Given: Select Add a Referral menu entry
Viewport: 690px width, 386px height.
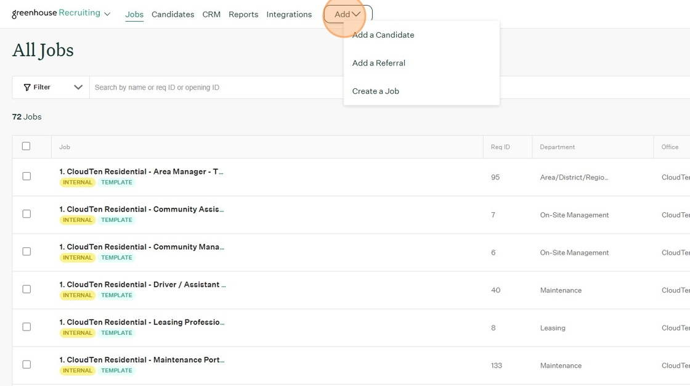Looking at the screenshot, I should (378, 63).
